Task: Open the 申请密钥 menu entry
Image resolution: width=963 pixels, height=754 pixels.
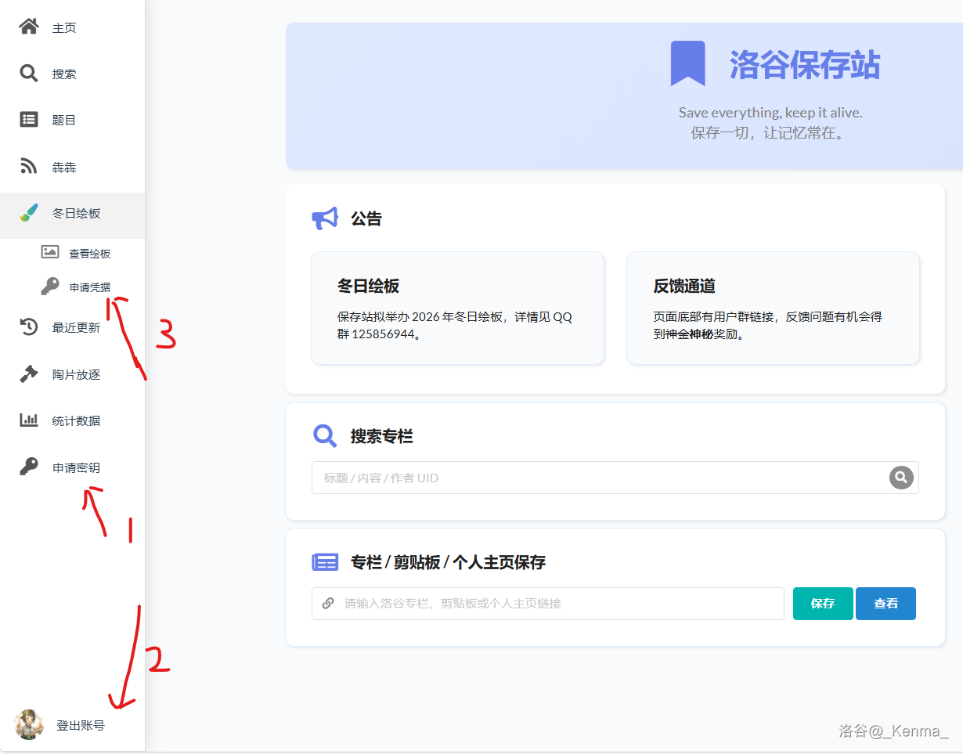Action: 76,468
